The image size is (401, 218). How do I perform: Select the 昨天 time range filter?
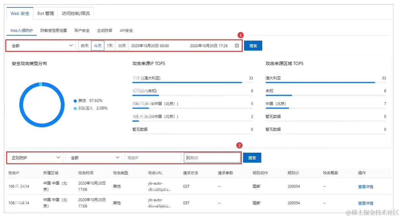85,46
